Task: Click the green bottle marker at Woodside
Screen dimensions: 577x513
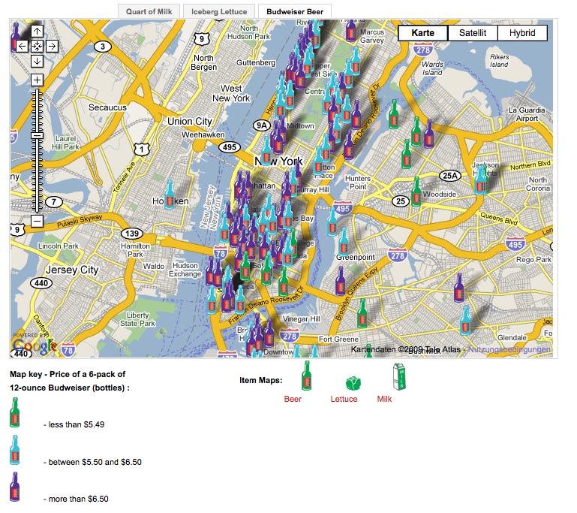Action: coord(416,192)
